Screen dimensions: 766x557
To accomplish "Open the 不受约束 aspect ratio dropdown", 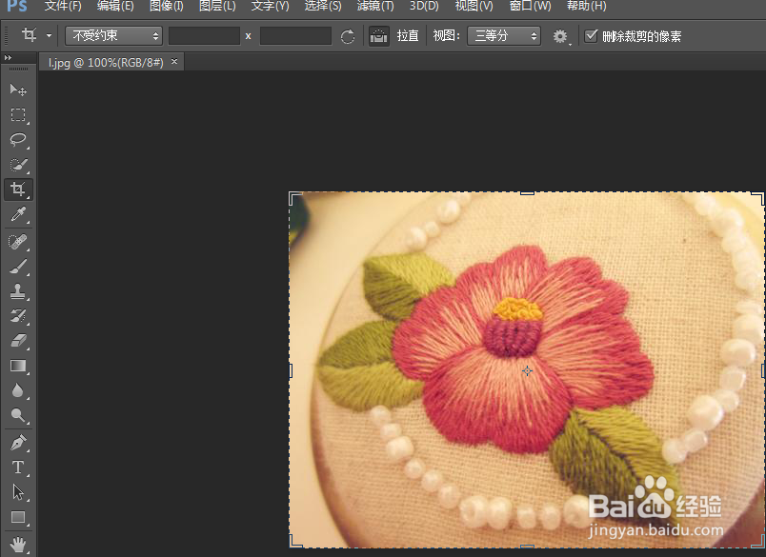I will tap(113, 35).
